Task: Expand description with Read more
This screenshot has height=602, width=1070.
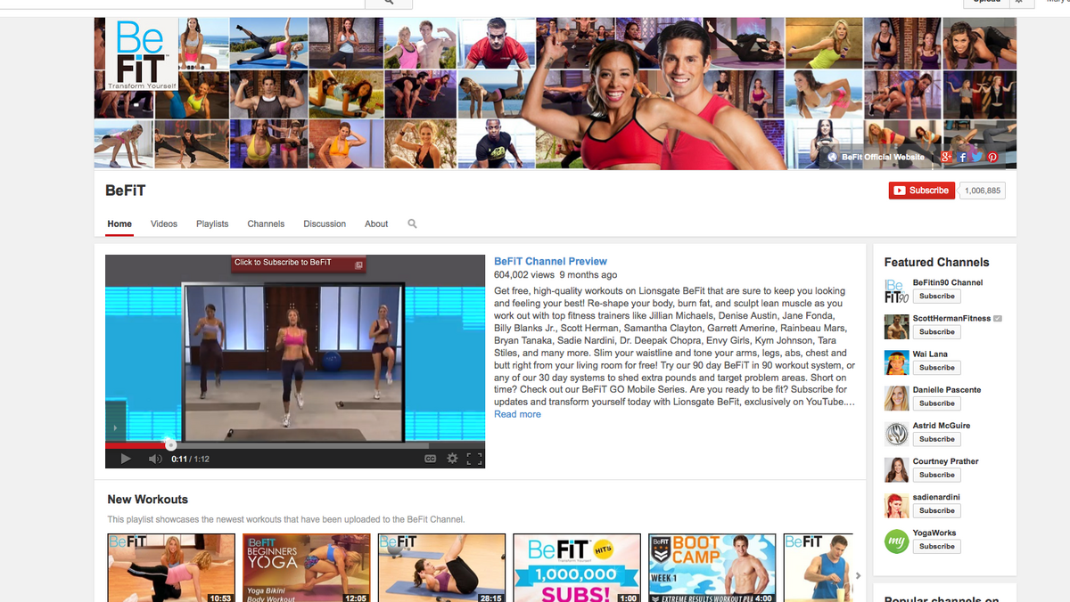Action: [x=517, y=414]
